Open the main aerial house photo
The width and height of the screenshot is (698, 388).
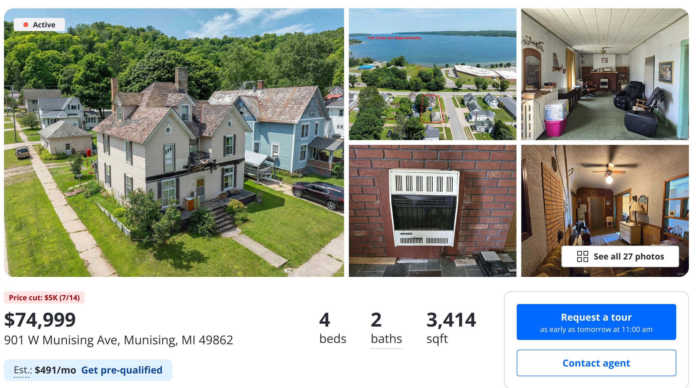174,142
